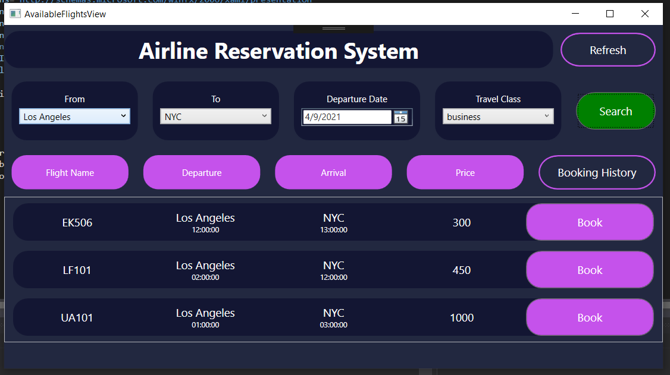Click the Departure column header

pos(202,172)
